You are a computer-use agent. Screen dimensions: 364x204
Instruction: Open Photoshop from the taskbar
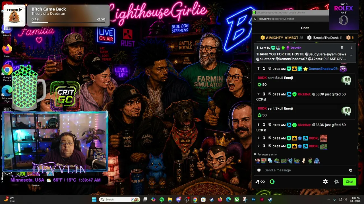click(x=253, y=199)
